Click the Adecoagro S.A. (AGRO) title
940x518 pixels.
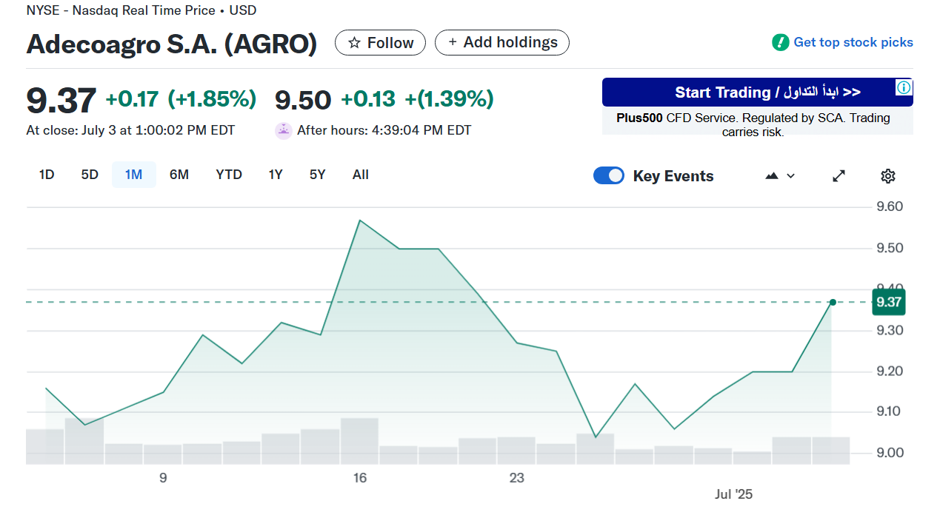coord(172,44)
